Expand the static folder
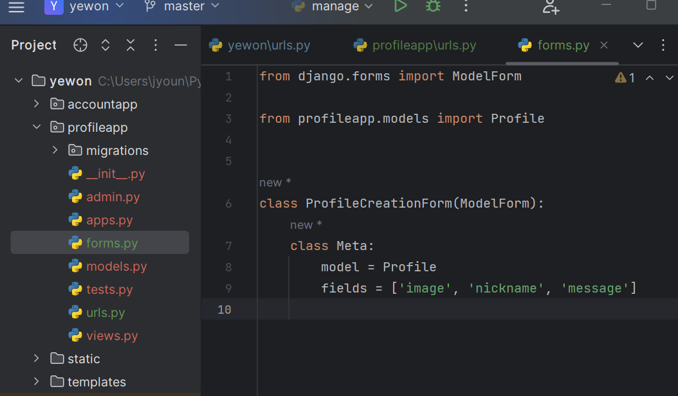Image resolution: width=678 pixels, height=396 pixels. click(36, 358)
